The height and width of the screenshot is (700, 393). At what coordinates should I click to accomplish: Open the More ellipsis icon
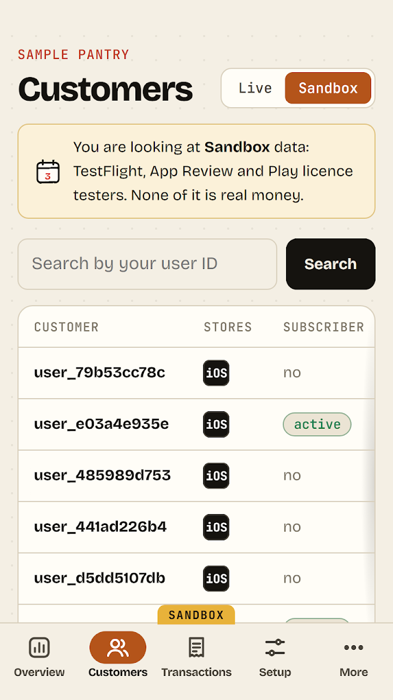[354, 647]
